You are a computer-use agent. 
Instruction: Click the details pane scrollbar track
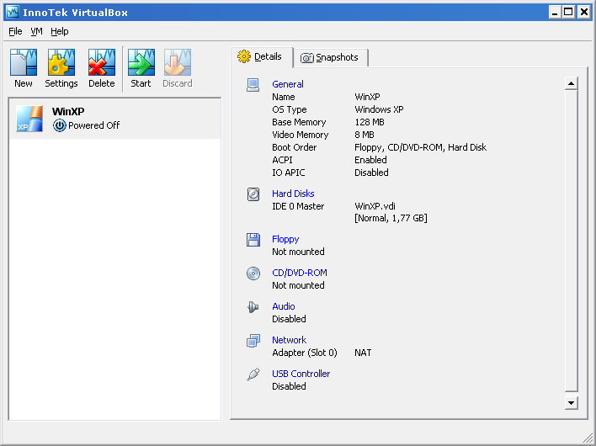[571, 242]
